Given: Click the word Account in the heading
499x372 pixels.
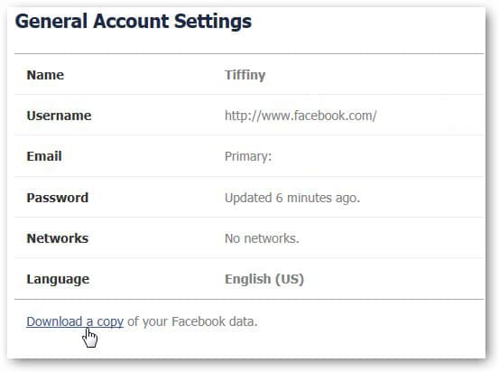Looking at the screenshot, I should (131, 22).
